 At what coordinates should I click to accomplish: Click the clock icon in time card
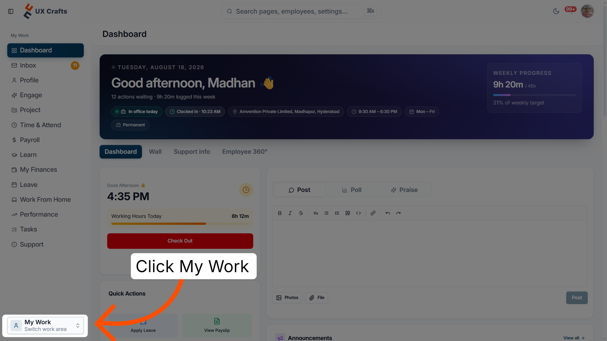pyautogui.click(x=246, y=190)
